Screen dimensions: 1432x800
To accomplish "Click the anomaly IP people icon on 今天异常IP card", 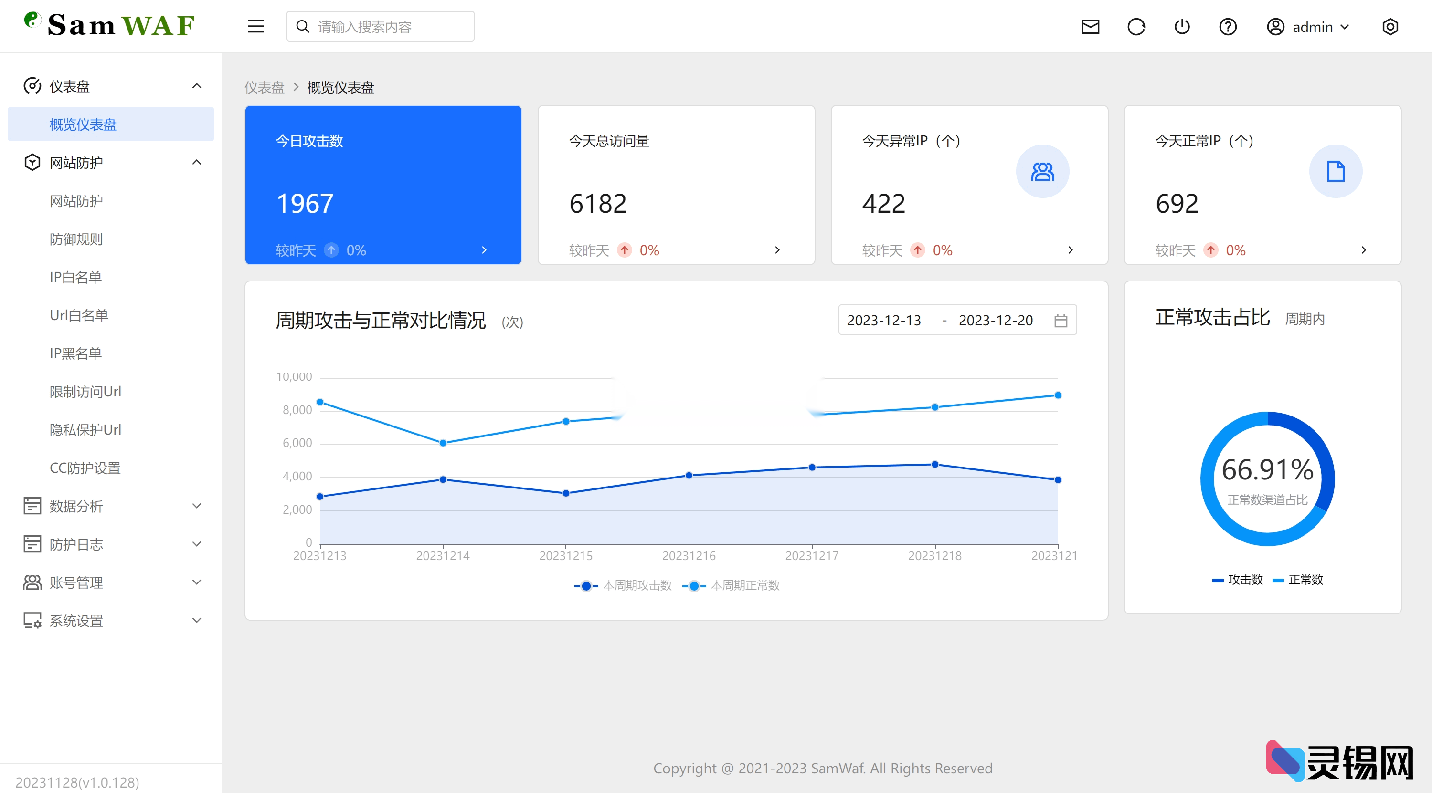I will 1043,171.
